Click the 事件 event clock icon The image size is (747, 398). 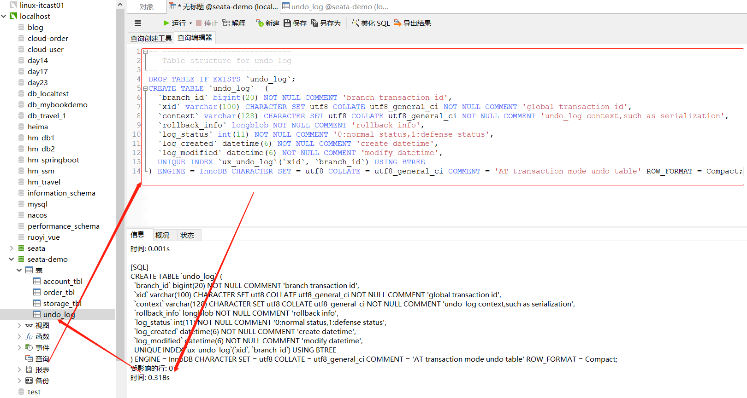(29, 347)
